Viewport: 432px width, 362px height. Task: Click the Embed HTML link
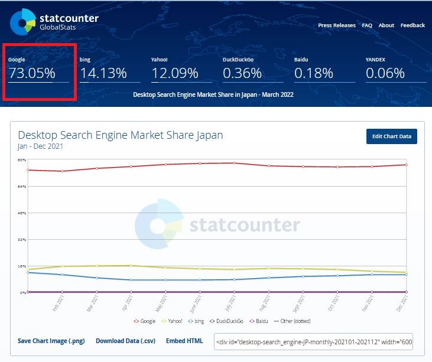(x=184, y=341)
